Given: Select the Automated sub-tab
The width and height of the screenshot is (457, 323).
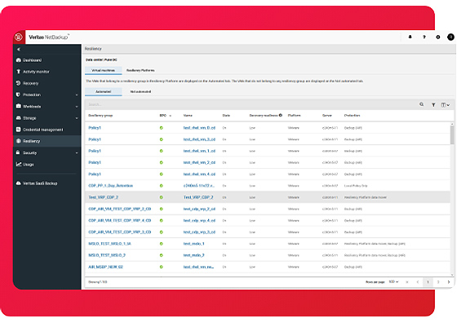Looking at the screenshot, I should [x=103, y=91].
